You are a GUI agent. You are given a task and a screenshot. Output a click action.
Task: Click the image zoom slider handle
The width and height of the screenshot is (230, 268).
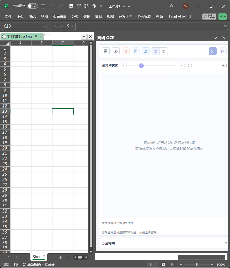(x=141, y=66)
